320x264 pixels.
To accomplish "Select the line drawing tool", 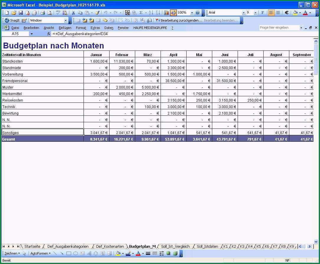I will 55,253.
